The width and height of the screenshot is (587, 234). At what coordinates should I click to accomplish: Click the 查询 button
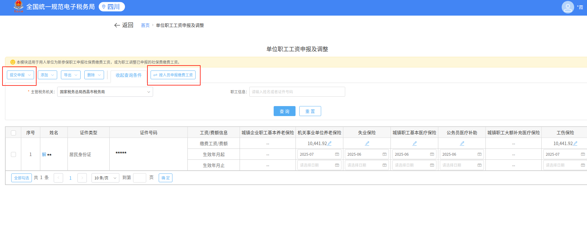284,111
